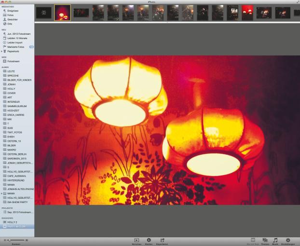Select Fotostream under Web

click(13, 61)
